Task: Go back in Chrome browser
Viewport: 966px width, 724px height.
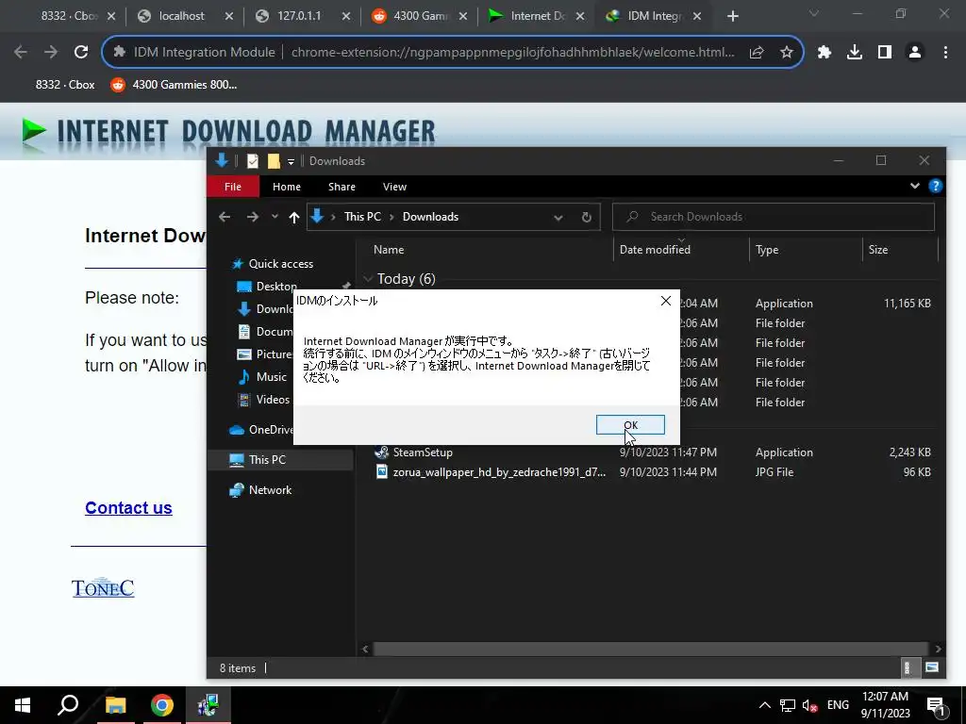Action: tap(21, 53)
